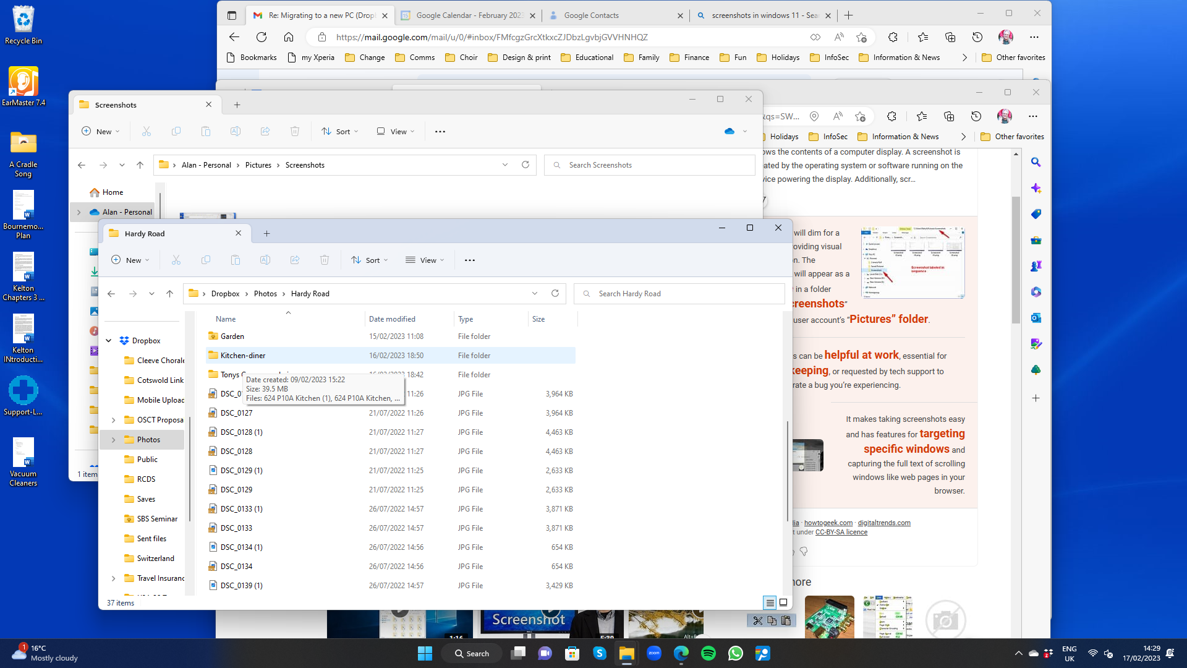The width and height of the screenshot is (1187, 668).
Task: Switch to Google Contacts browser tab
Action: [616, 15]
